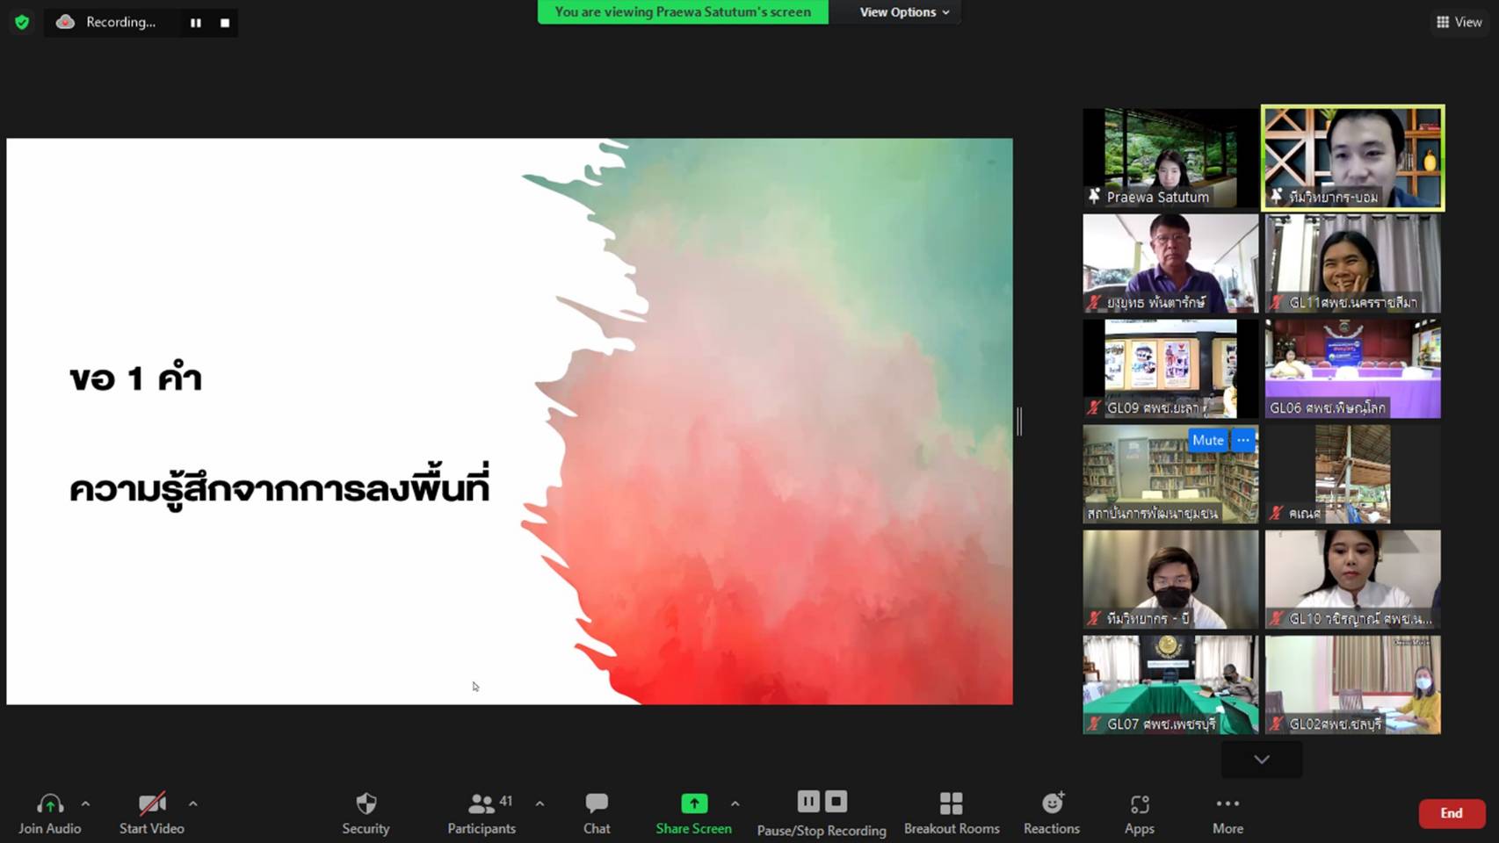Expand the View Options dropdown

pos(904,12)
